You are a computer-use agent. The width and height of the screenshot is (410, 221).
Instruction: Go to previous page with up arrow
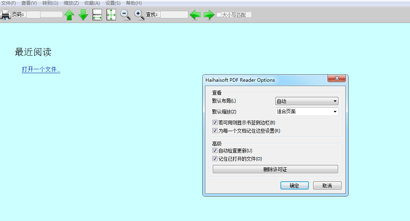(69, 15)
